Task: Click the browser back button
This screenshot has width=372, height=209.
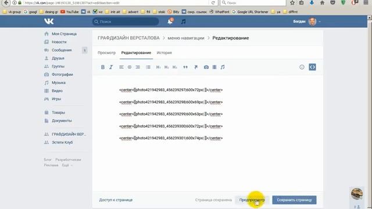Action: click(6, 3)
